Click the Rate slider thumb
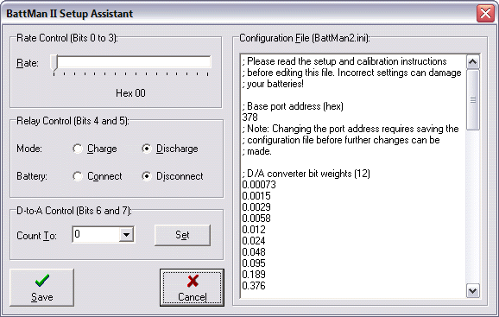The width and height of the screenshot is (499, 317). 54,63
